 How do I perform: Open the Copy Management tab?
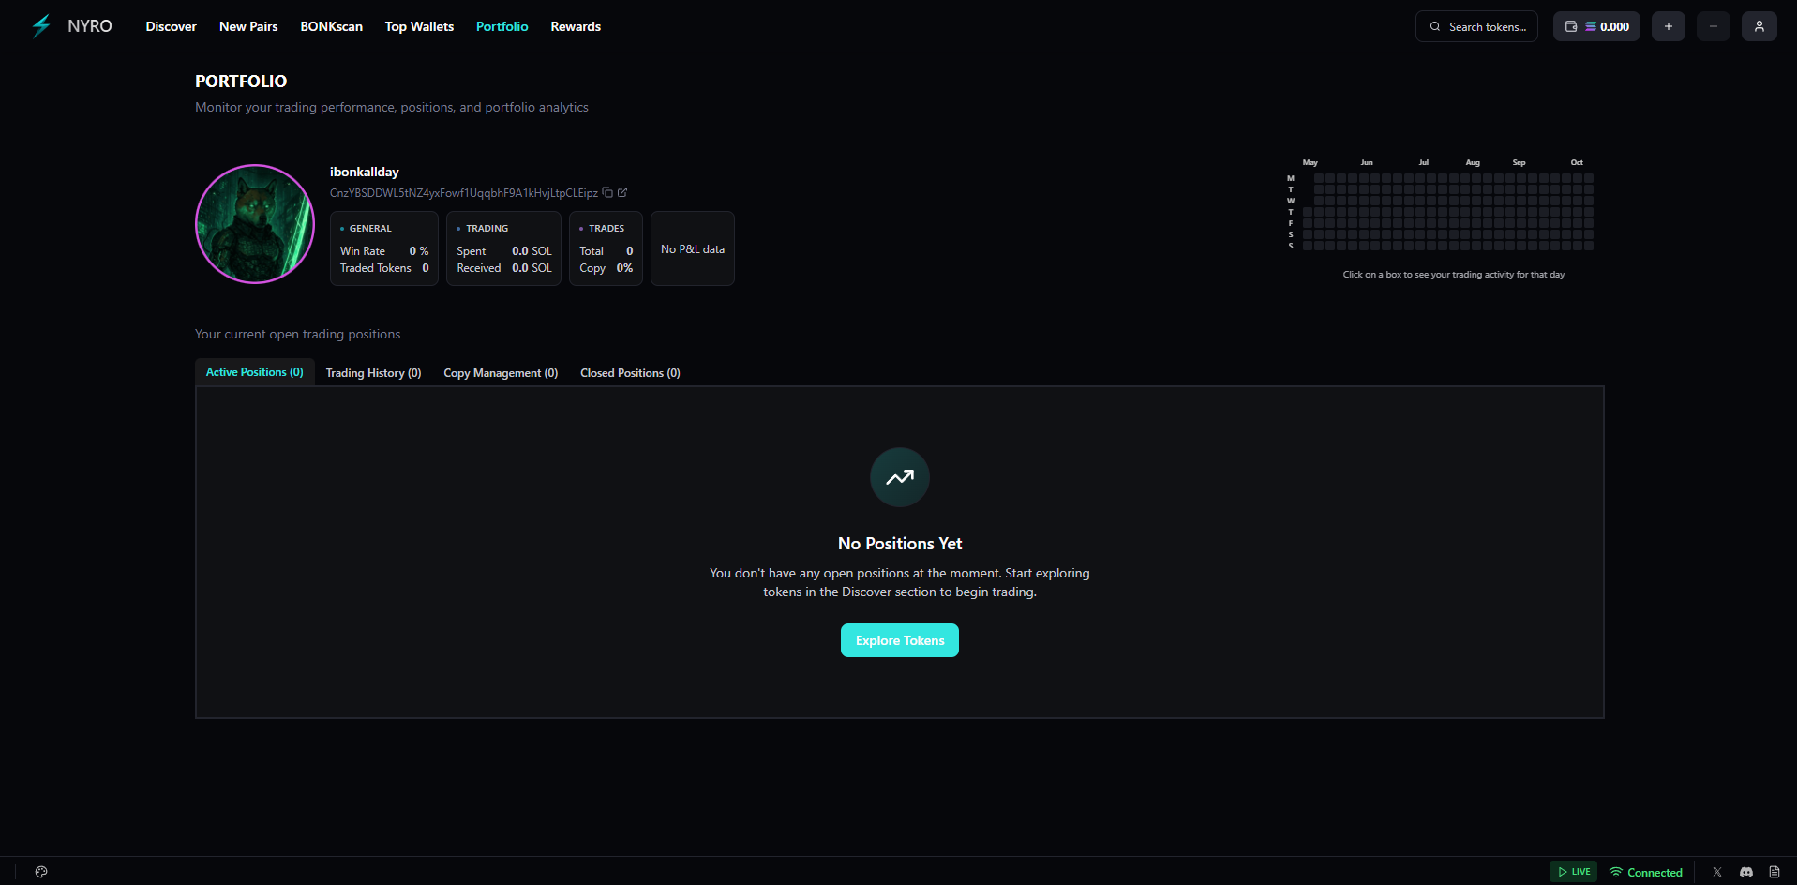pos(501,373)
